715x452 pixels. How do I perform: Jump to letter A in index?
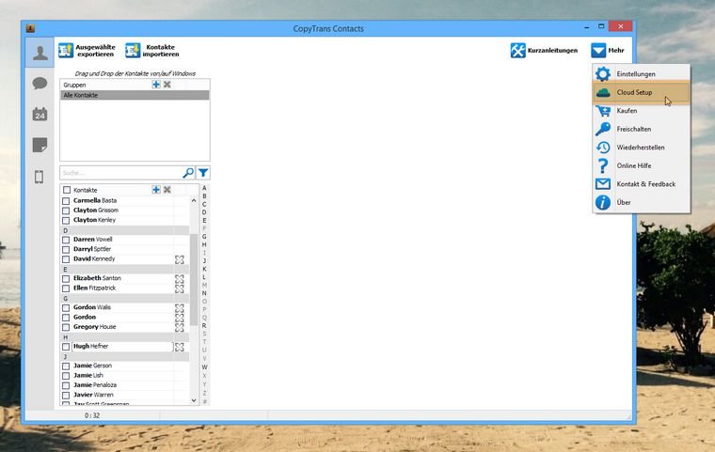point(204,188)
